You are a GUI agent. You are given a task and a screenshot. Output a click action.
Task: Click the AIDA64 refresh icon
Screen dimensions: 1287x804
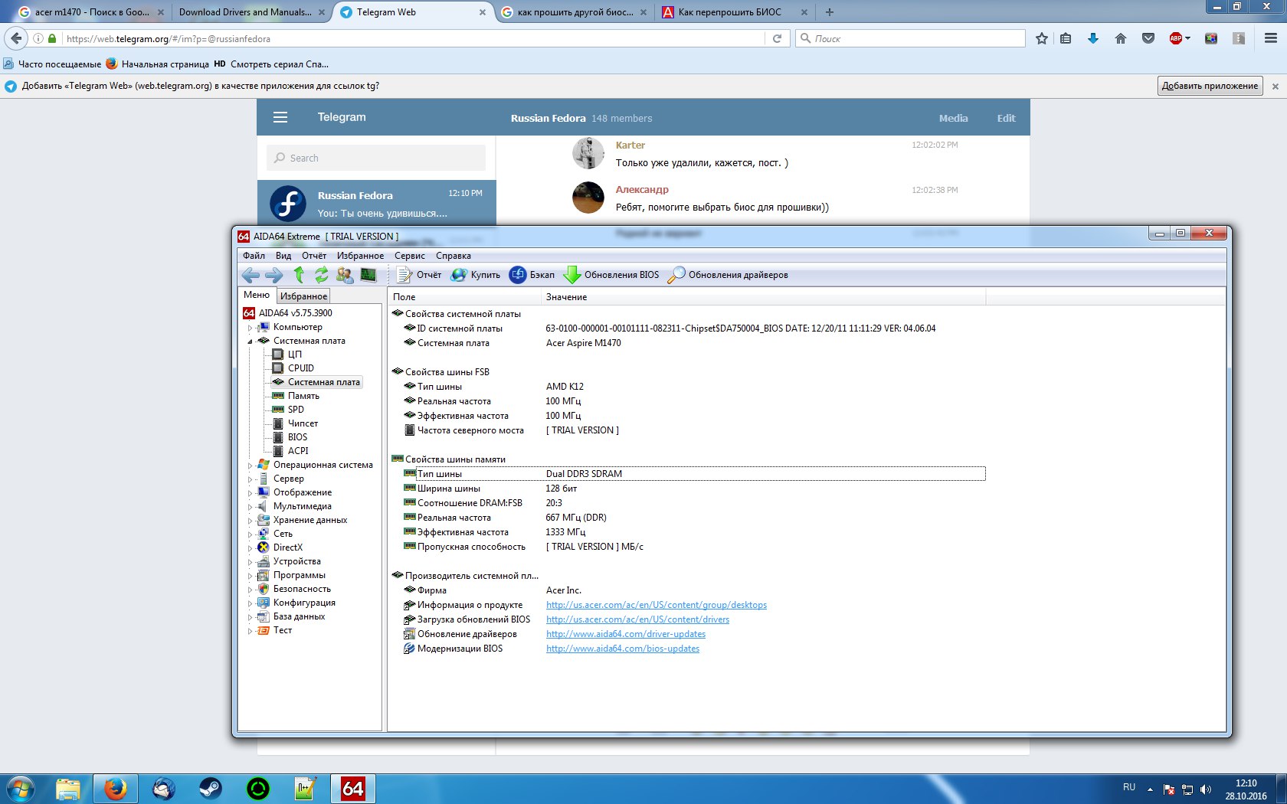[x=322, y=275]
